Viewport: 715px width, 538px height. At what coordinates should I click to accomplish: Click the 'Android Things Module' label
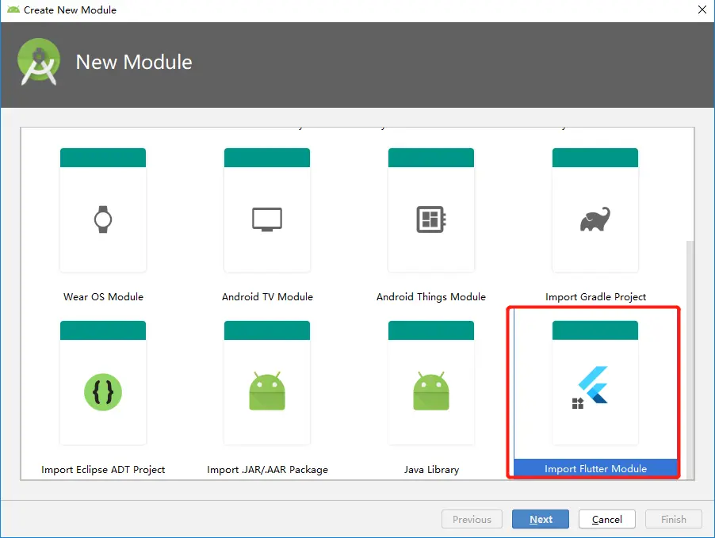click(431, 297)
